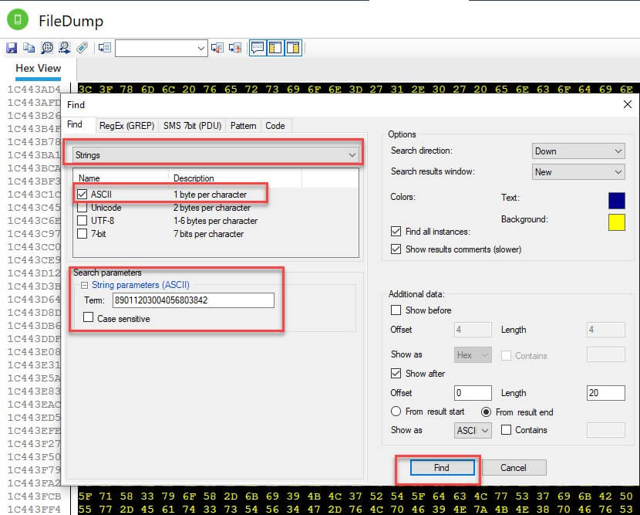The height and width of the screenshot is (515, 640).
Task: Switch to the RegEx (GREP) tab
Action: [x=127, y=126]
